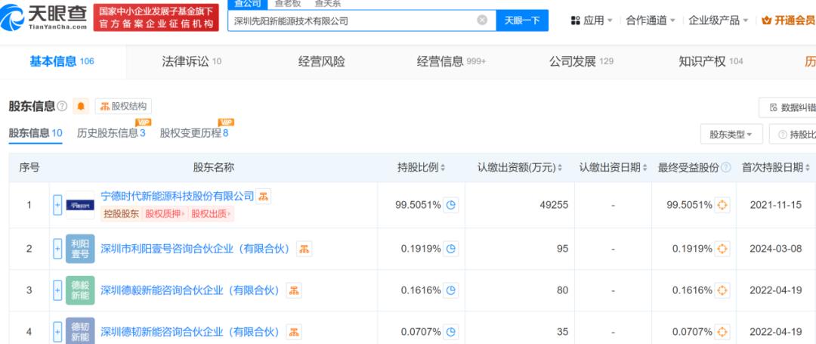Click the help icon beside 股东信息
This screenshot has height=344, width=816.
coord(62,106)
